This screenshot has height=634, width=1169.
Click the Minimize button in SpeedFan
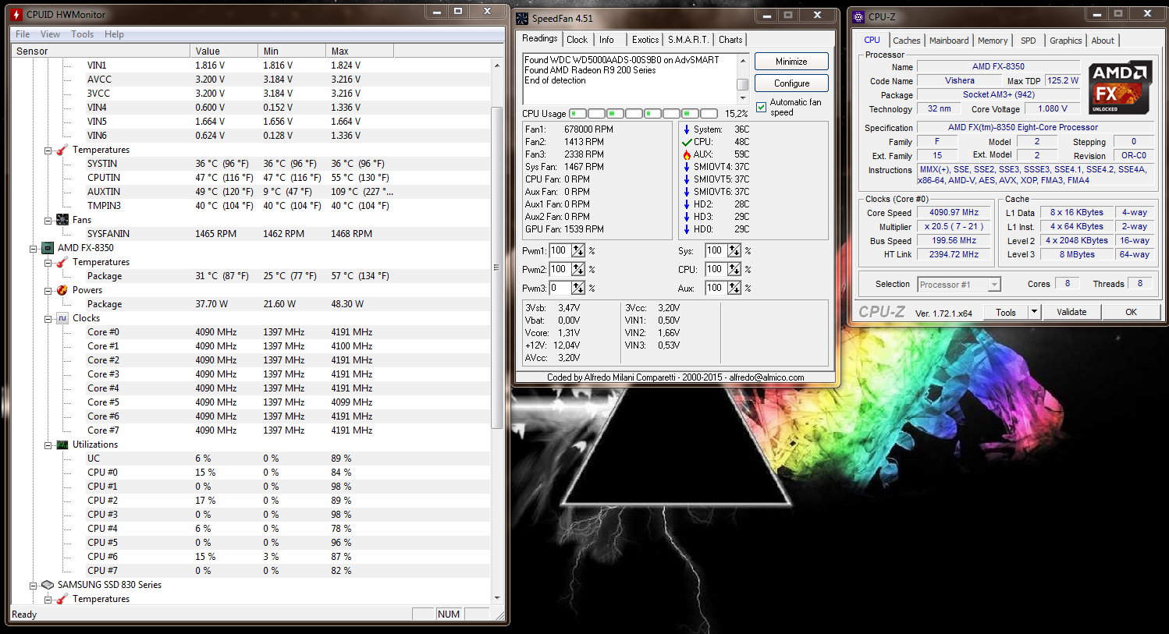pos(791,62)
